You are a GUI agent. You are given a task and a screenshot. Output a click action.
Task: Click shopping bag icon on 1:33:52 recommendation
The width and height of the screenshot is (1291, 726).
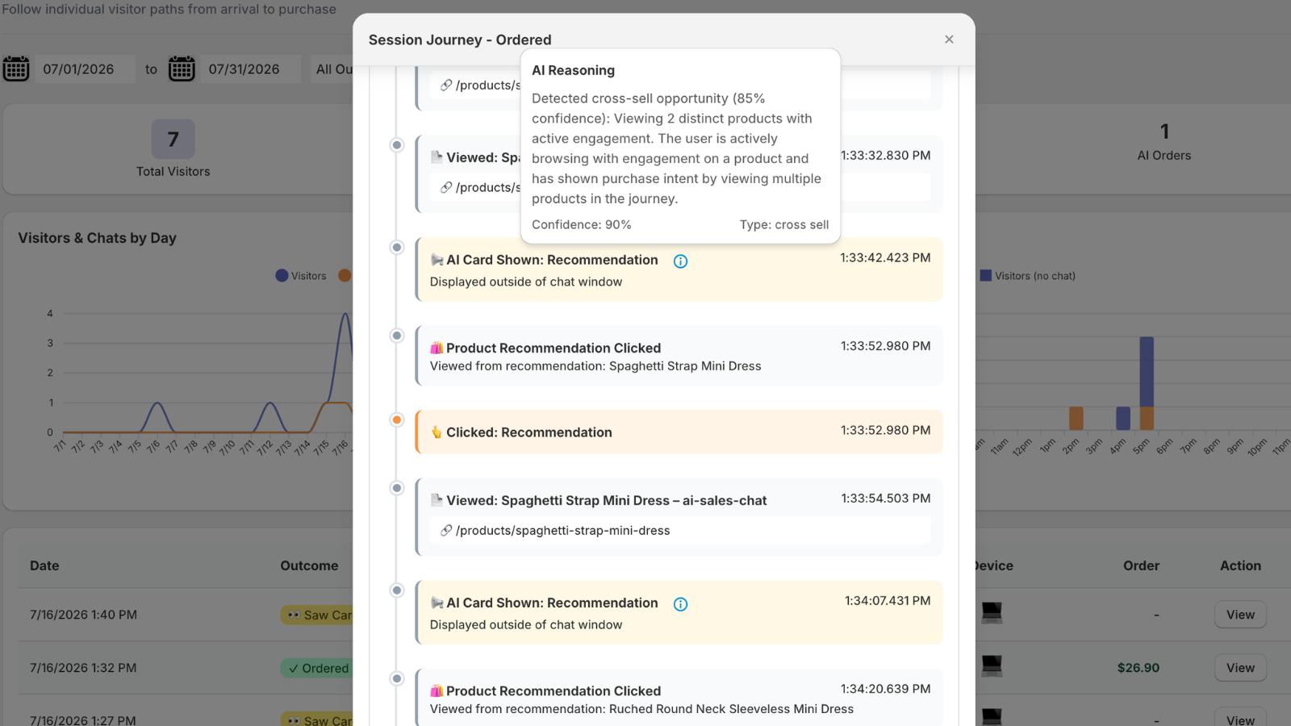point(437,348)
